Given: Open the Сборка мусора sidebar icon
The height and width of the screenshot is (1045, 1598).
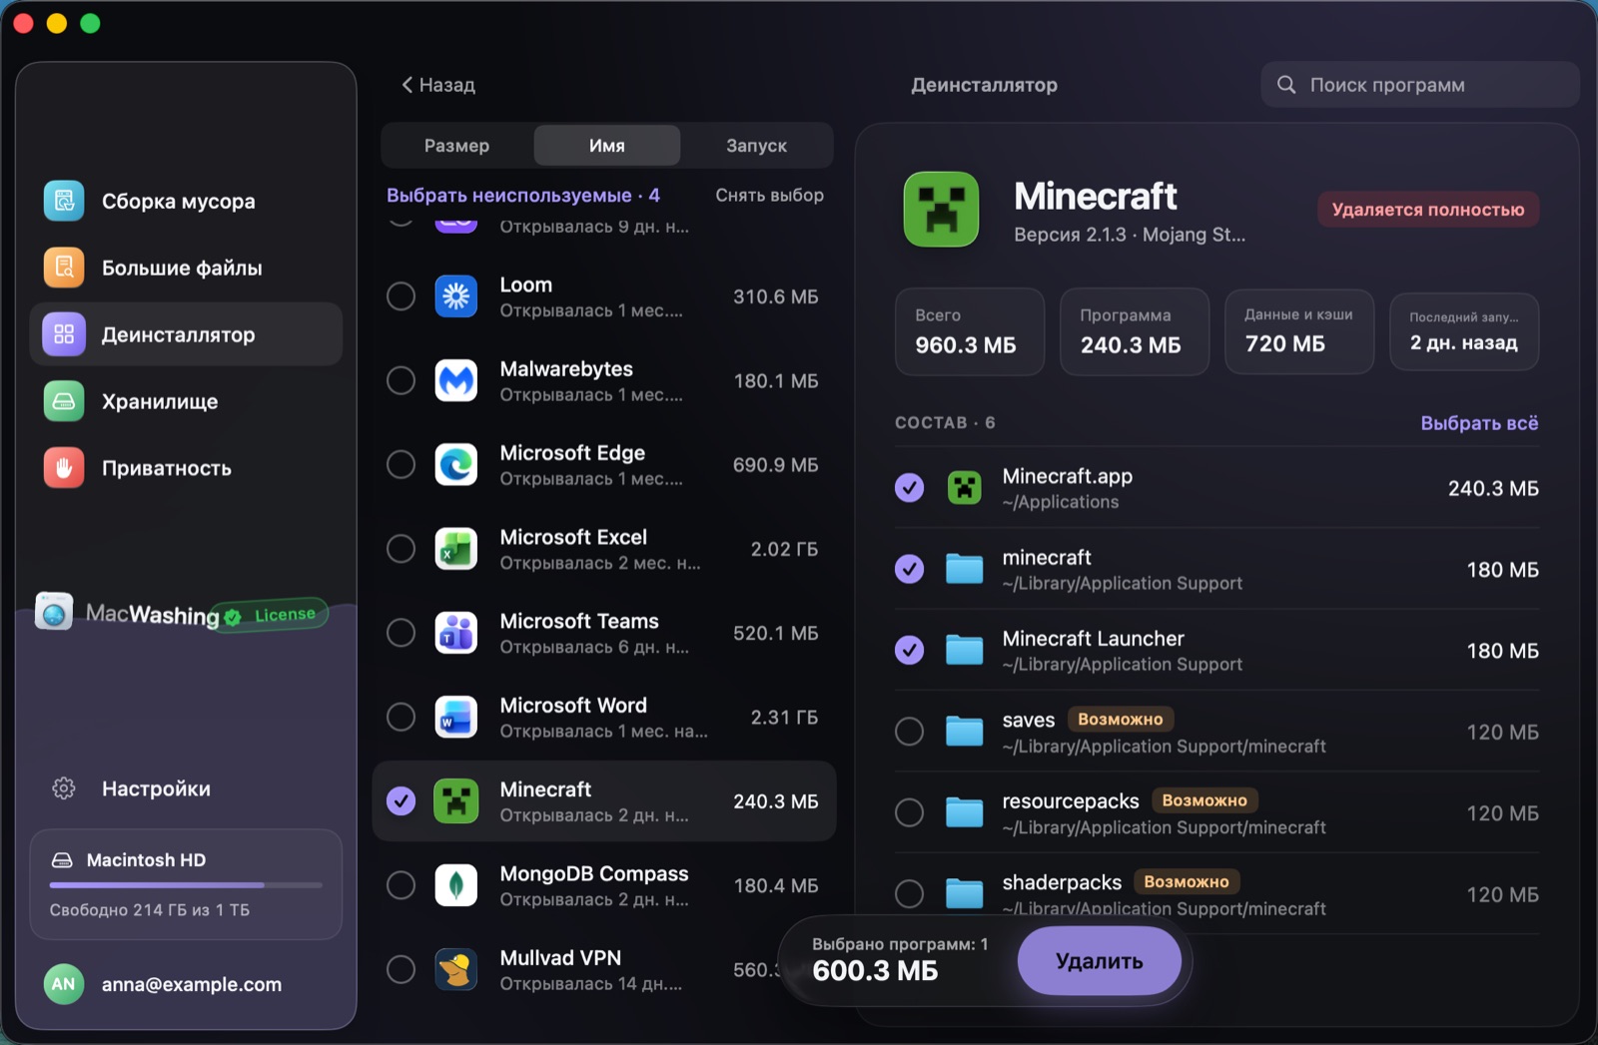Looking at the screenshot, I should 64,201.
